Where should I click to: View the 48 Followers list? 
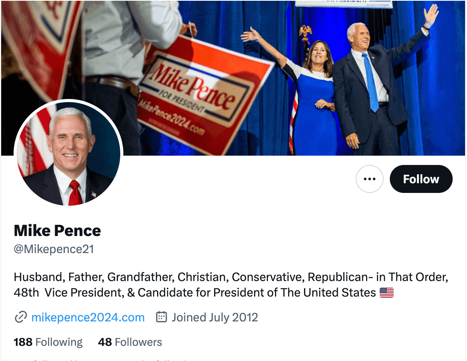[130, 342]
